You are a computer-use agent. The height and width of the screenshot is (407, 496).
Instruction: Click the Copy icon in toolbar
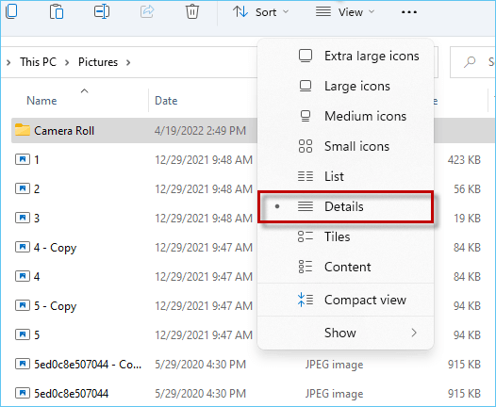(11, 11)
